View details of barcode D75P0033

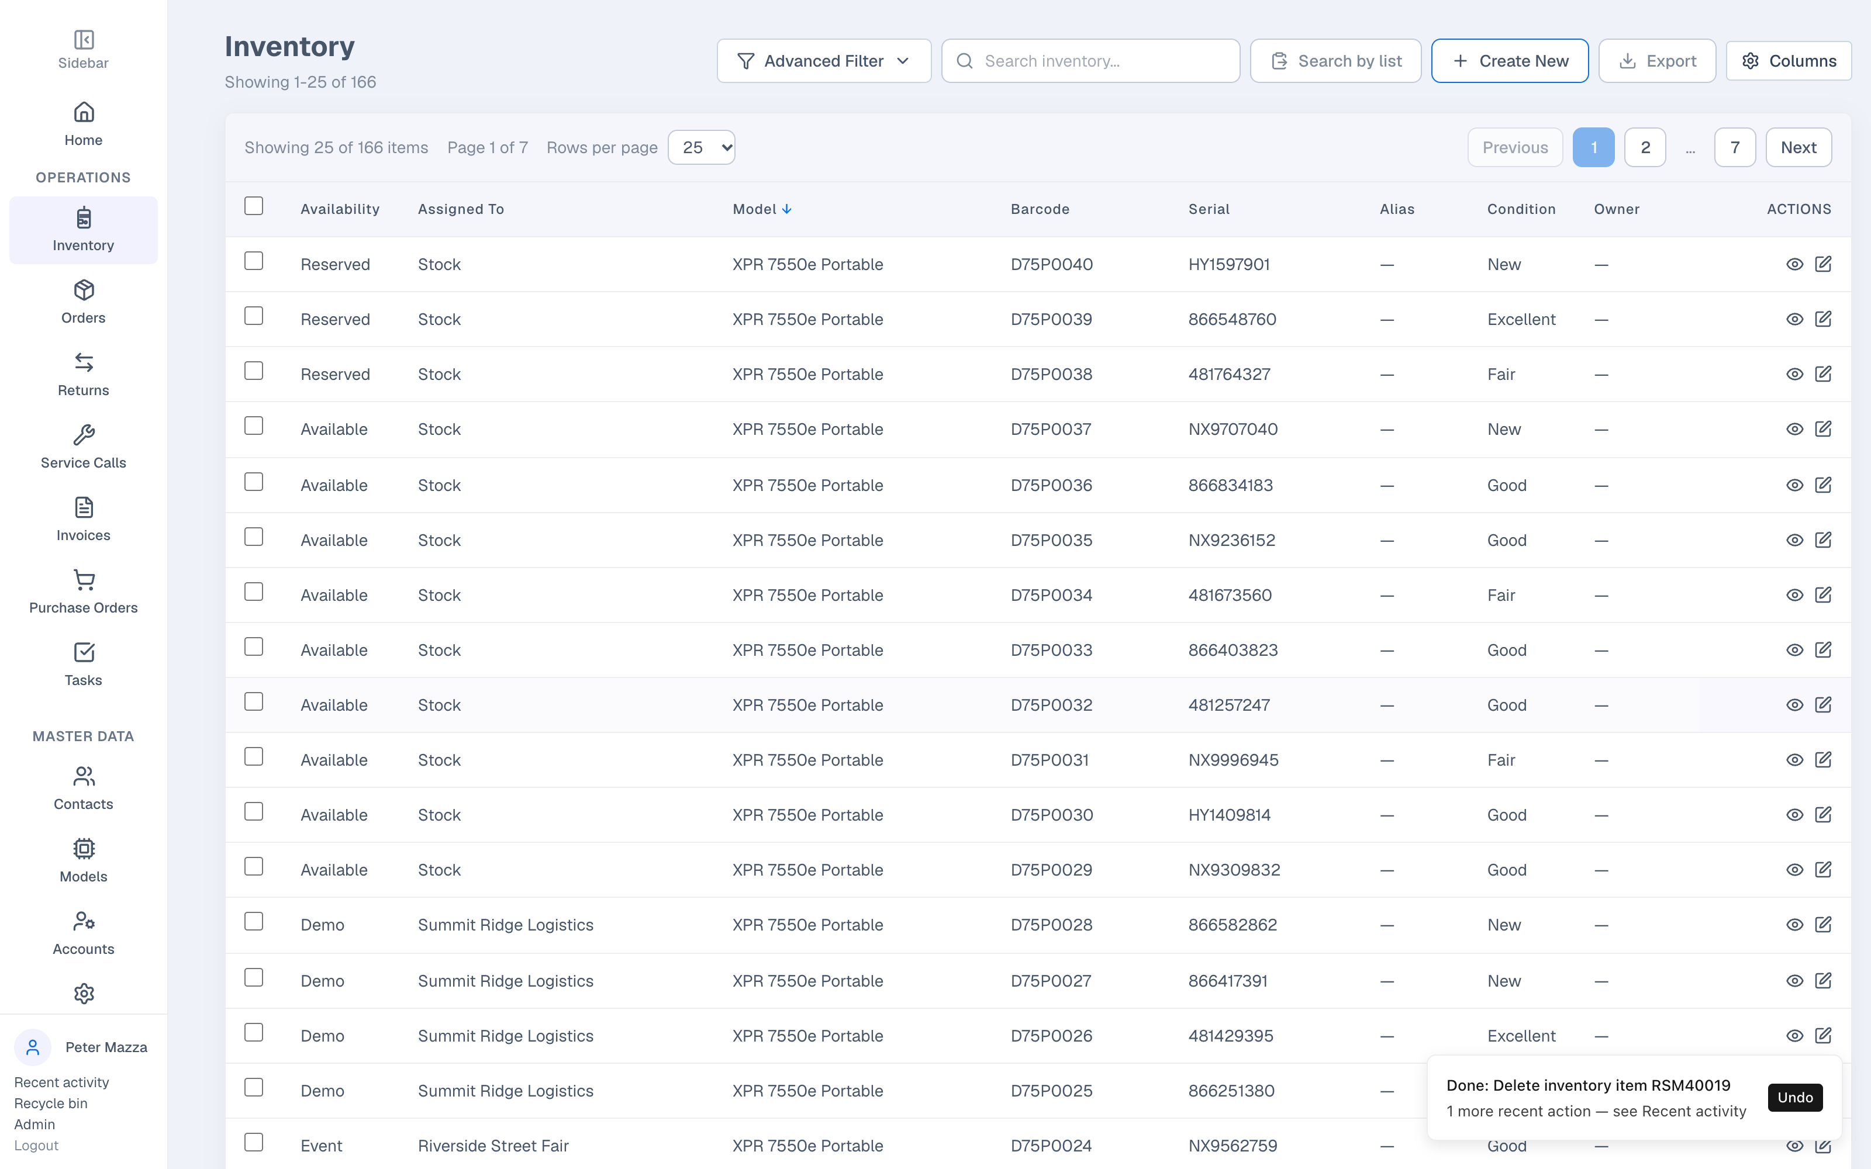pos(1794,650)
